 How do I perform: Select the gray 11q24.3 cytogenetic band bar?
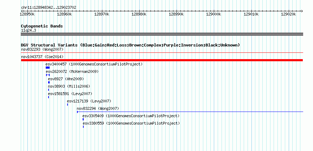point(162,34)
